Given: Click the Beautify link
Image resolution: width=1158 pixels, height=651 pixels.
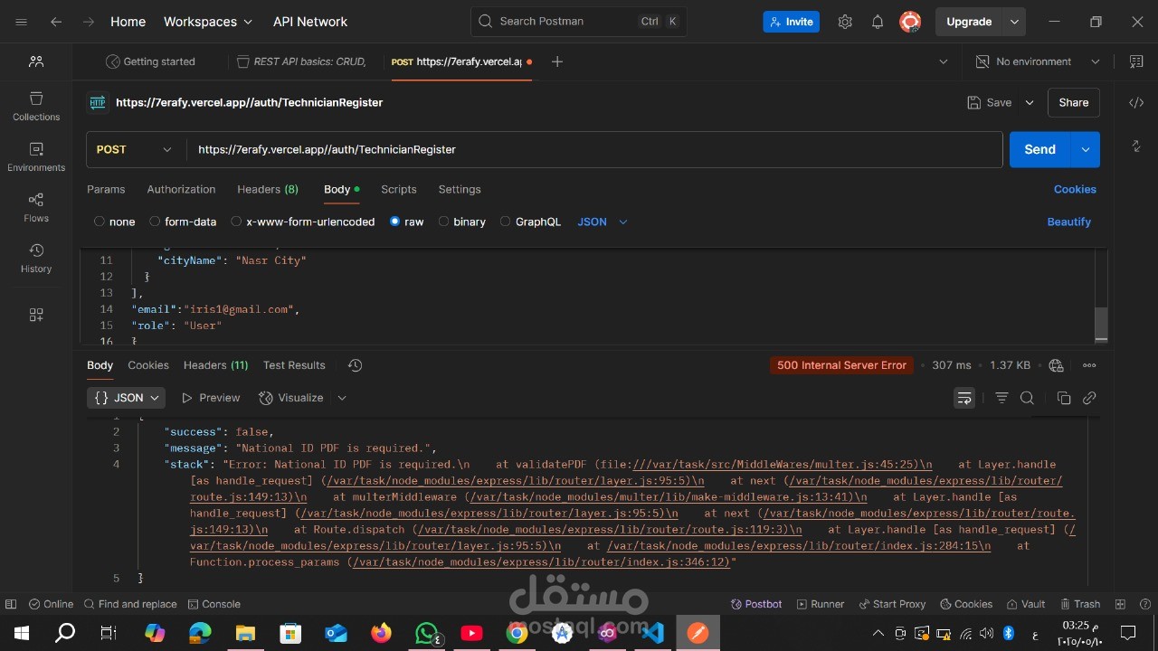Looking at the screenshot, I should point(1069,222).
